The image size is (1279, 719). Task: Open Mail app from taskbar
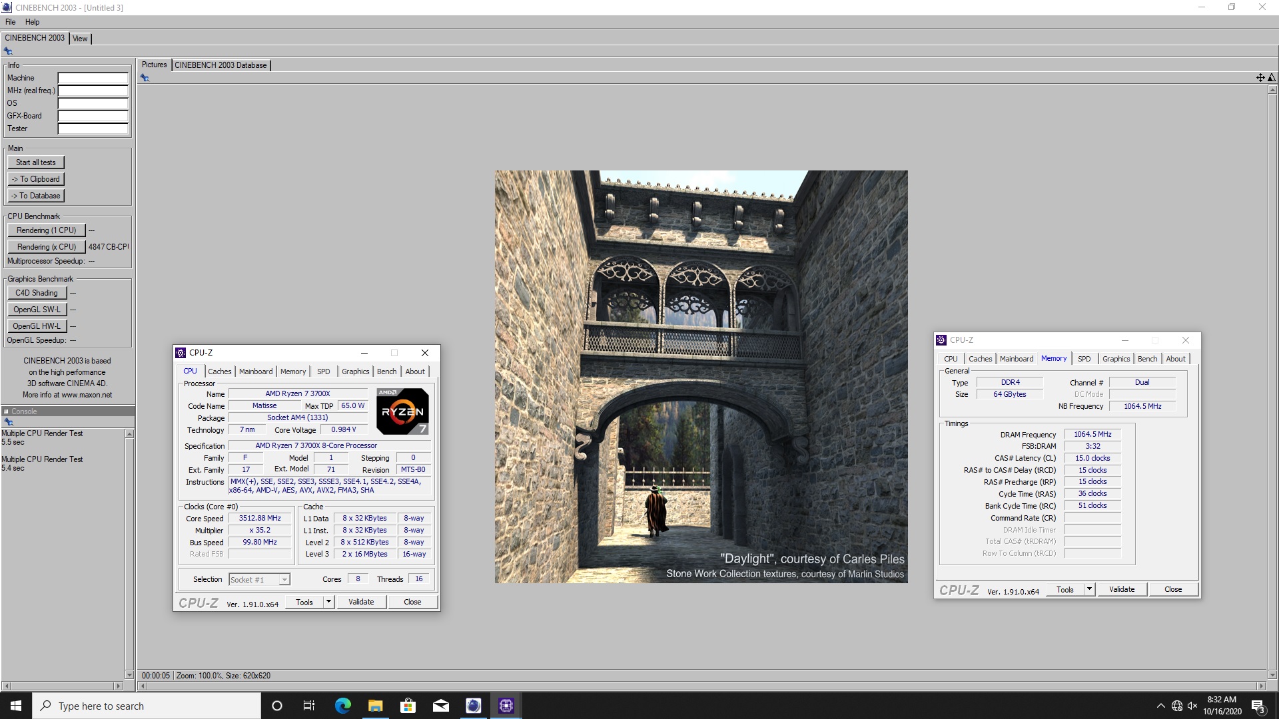pyautogui.click(x=440, y=706)
